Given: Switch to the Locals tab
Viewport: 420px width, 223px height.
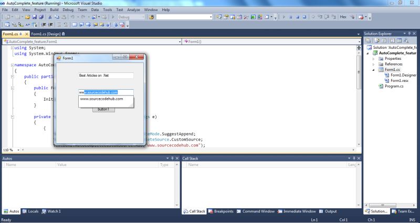Looking at the screenshot, I should pyautogui.click(x=30, y=211).
